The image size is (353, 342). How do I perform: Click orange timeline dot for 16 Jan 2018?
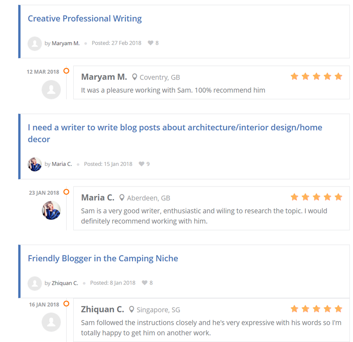click(66, 304)
